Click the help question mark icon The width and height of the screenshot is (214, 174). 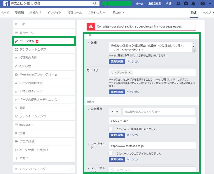click(x=203, y=4)
